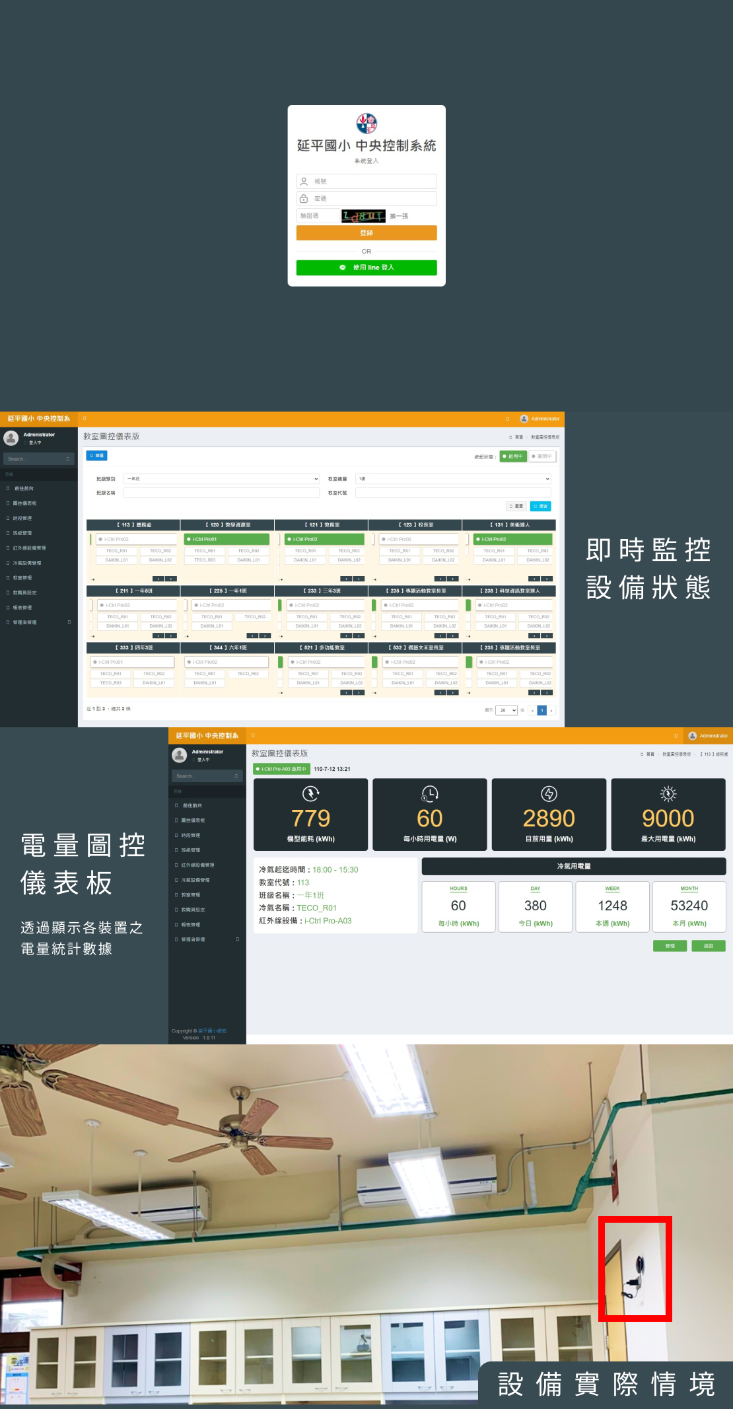This screenshot has height=1409, width=733.
Task: Click notification icon in power dashboard header
Action: [676, 736]
